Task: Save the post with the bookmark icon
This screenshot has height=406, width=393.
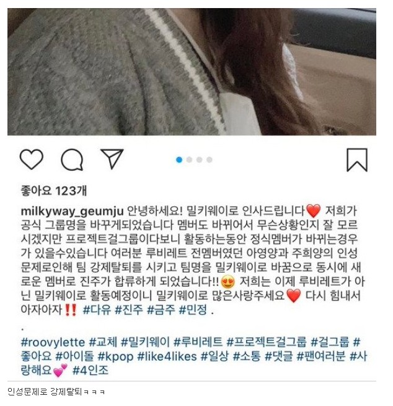Action: tap(357, 160)
